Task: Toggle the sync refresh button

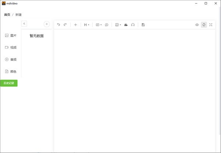Action: (204, 25)
